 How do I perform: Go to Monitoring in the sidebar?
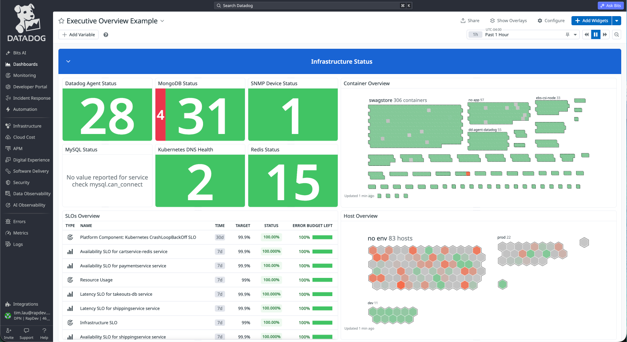coord(24,76)
